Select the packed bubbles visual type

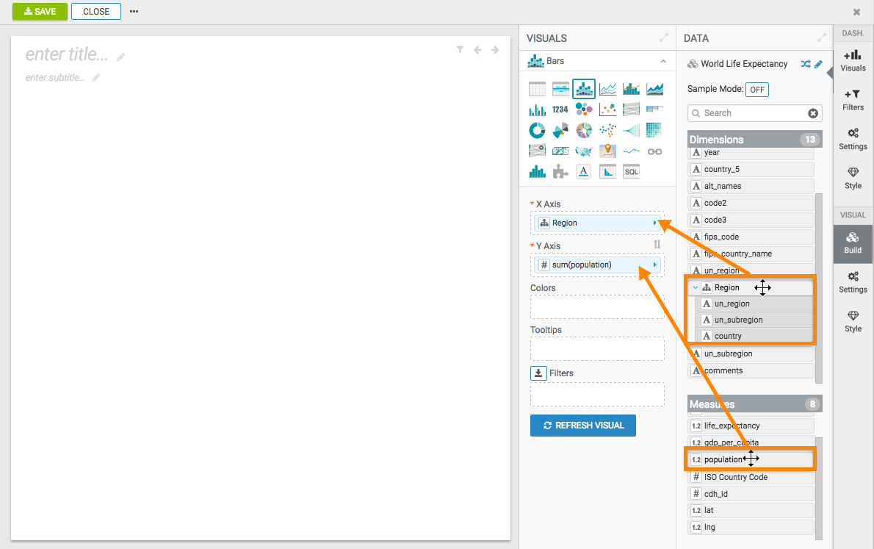[x=584, y=110]
